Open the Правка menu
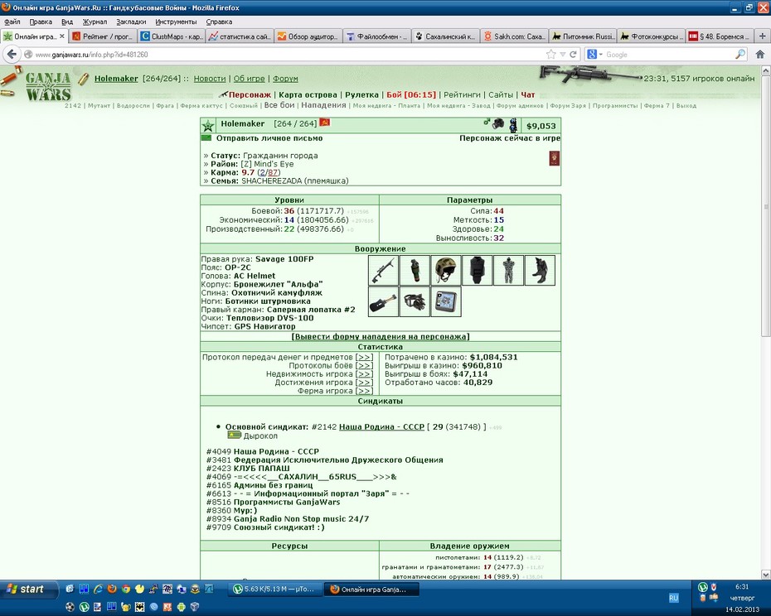 tap(41, 22)
